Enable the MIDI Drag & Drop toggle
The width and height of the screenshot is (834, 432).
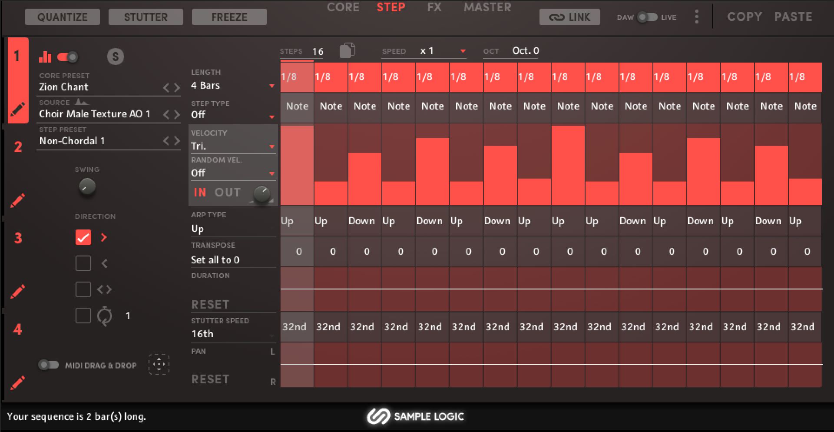49,365
